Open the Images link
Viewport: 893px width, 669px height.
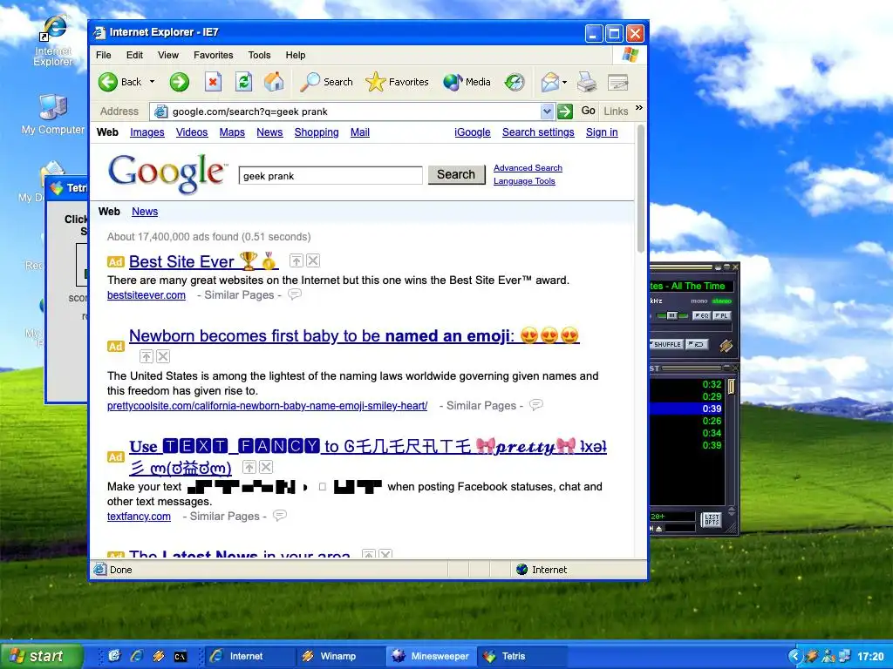click(x=147, y=132)
